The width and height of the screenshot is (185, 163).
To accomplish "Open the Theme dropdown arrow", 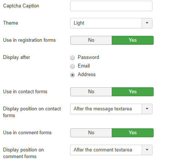I will click(x=147, y=23).
